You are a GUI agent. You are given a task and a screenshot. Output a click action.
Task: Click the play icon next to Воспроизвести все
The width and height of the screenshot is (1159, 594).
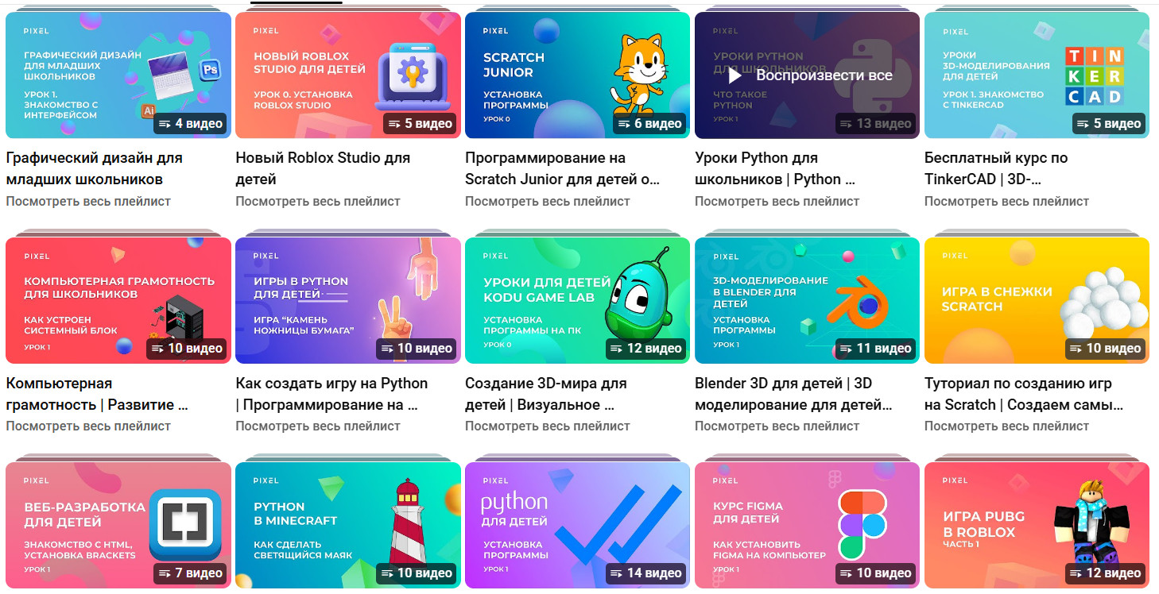pyautogui.click(x=735, y=75)
